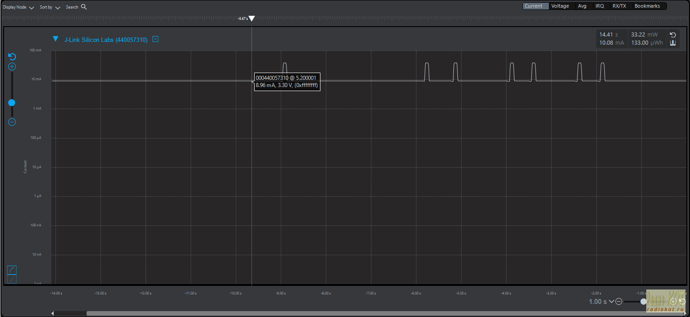Viewport: 690px width, 317px height.
Task: Collapse the J-Link Silicon Labs waveform
Action: (55, 39)
